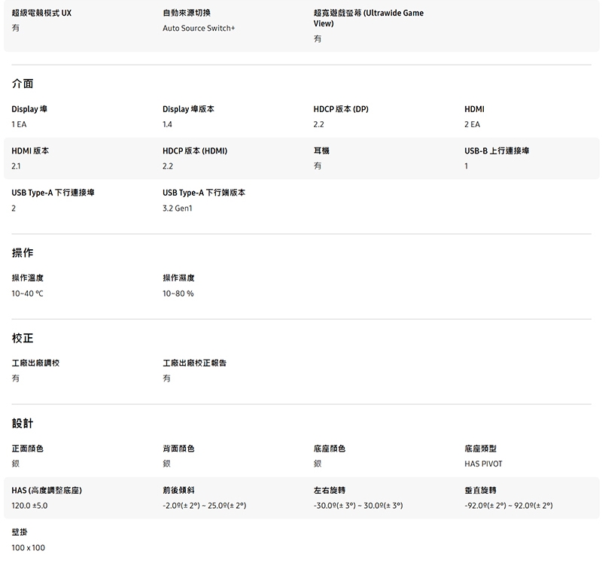
Task: Select the HDMI 版本 label
Action: pos(30,151)
